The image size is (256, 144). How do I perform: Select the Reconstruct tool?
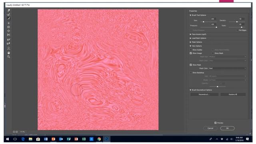click(9, 14)
